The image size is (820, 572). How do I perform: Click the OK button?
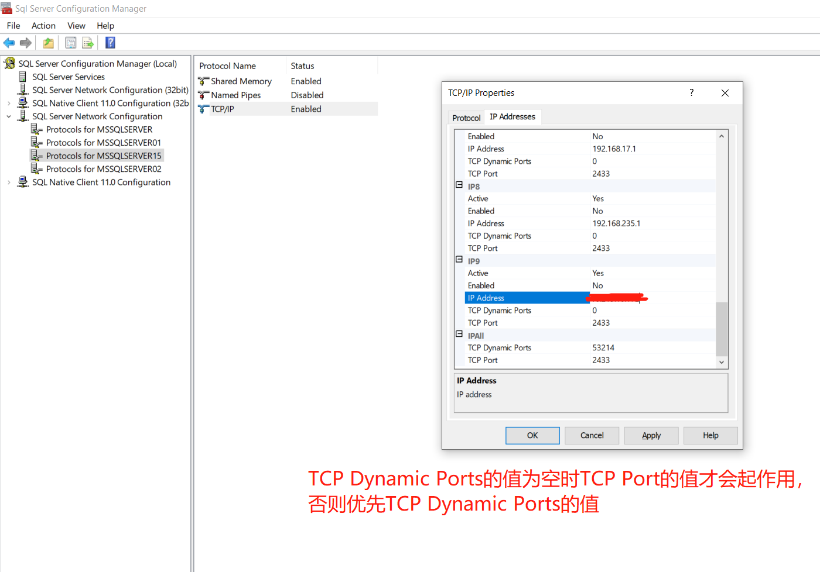coord(532,435)
